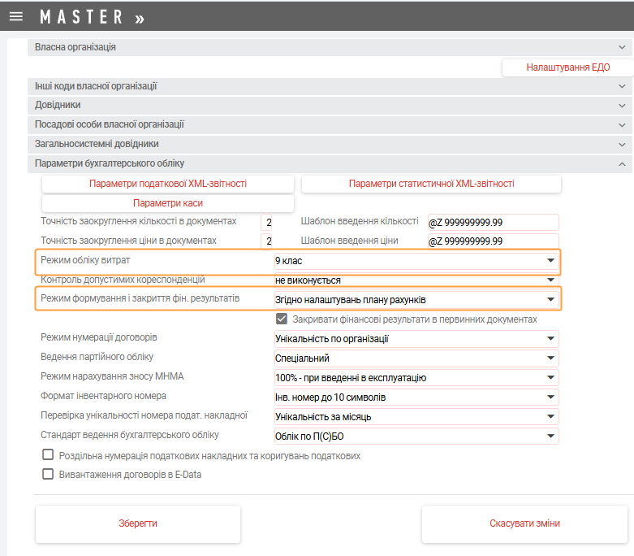This screenshot has width=634, height=556.
Task: Uncheck Закривати фінансові результати в первинних документах
Action: 282,319
